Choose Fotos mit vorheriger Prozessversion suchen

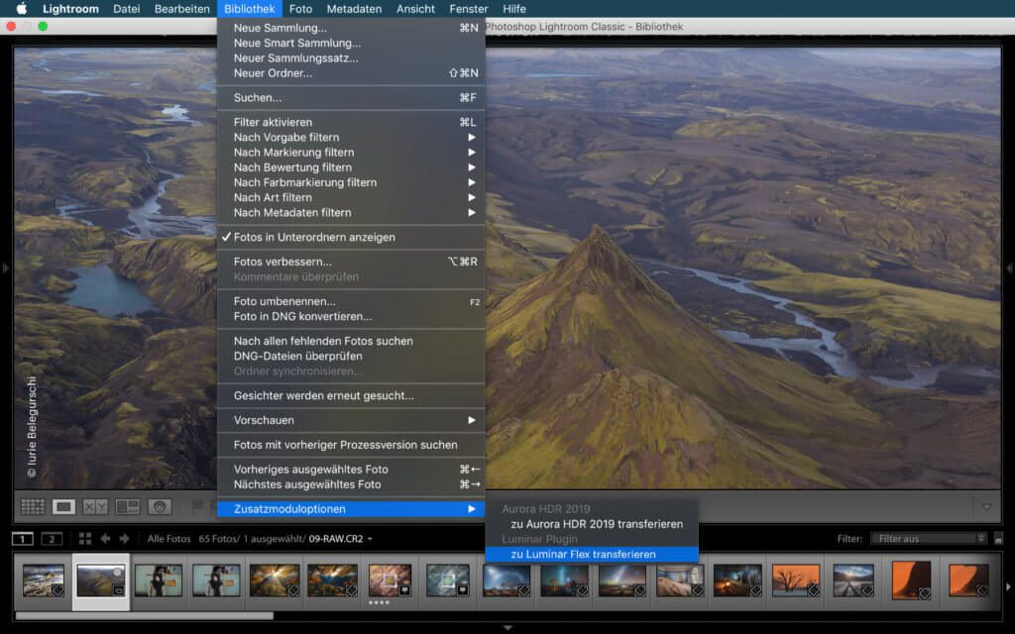click(x=352, y=445)
